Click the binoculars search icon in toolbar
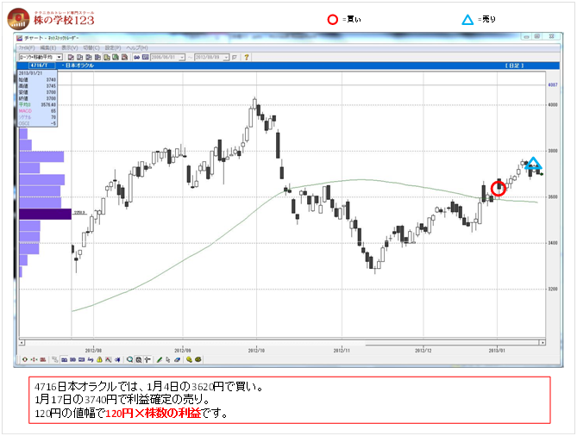577x436 pixels. pyautogui.click(x=137, y=57)
